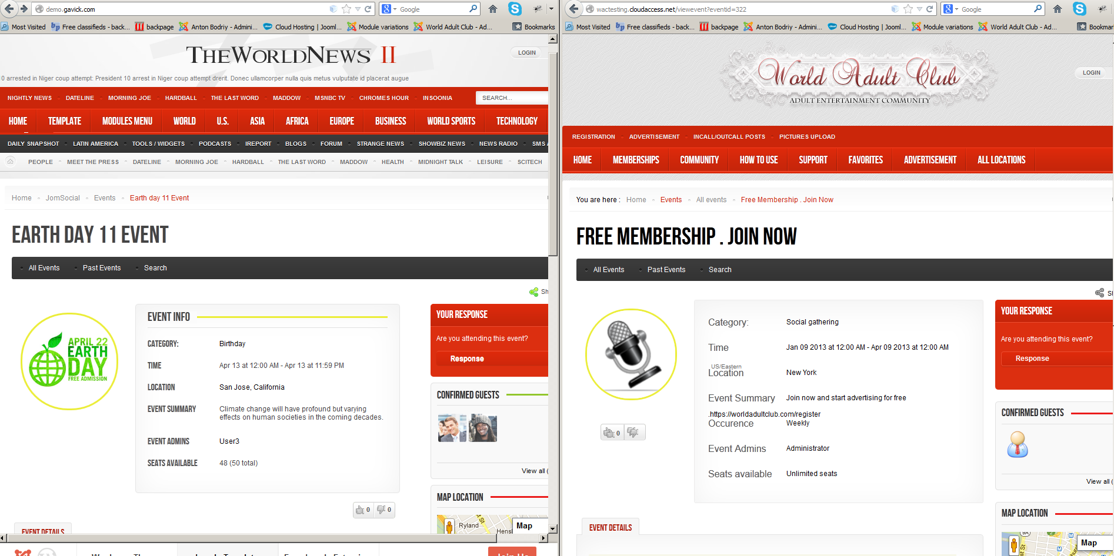Click the Street View pegman on the left map
1114x556 pixels.
click(449, 526)
